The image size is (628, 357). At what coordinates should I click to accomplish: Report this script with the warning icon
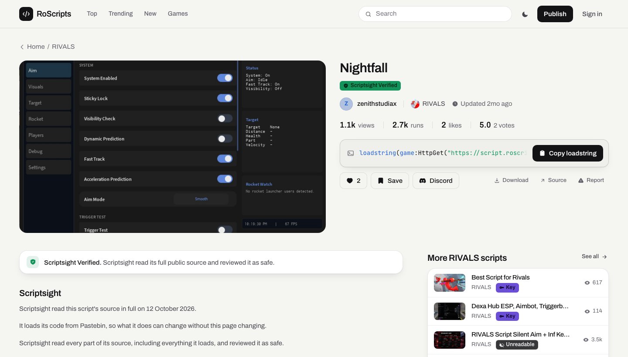pos(591,180)
